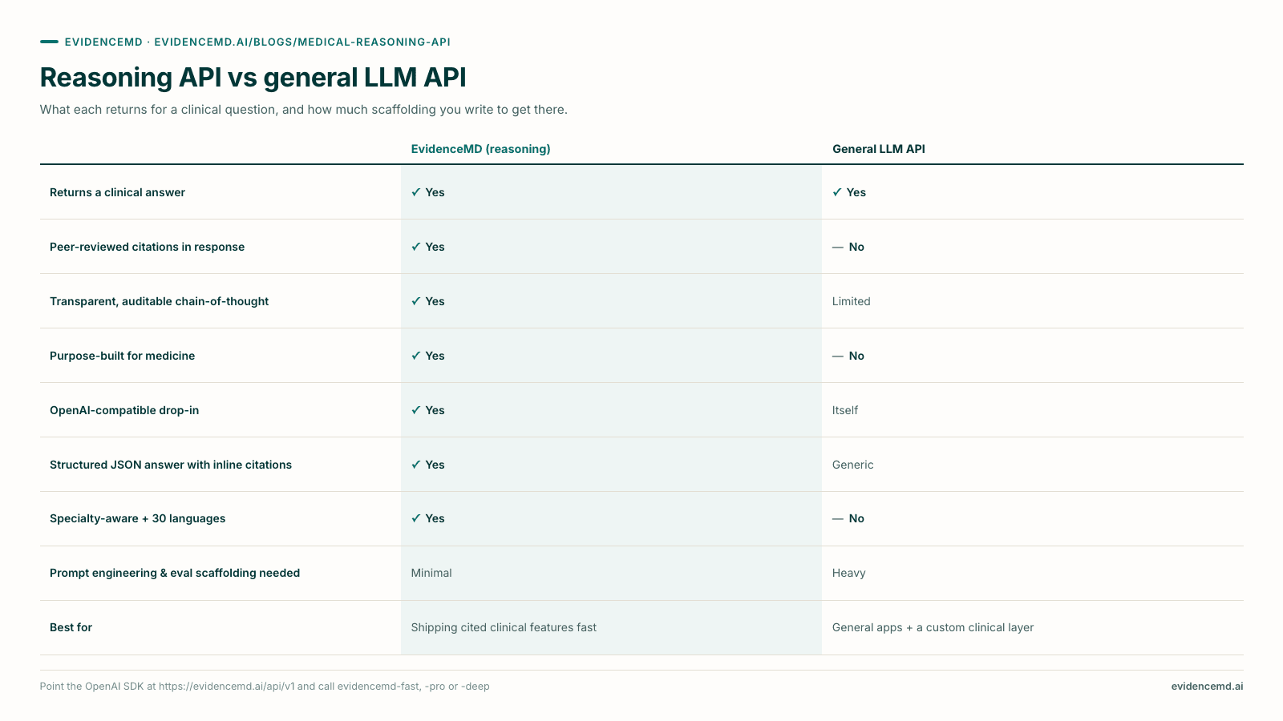Select the Minimal cell in the EvidenceMD column

(431, 573)
